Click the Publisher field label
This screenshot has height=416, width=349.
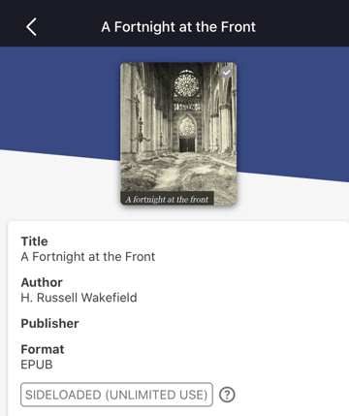pos(49,323)
